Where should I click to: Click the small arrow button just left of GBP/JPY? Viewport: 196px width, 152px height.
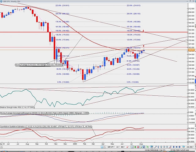(105, 147)
